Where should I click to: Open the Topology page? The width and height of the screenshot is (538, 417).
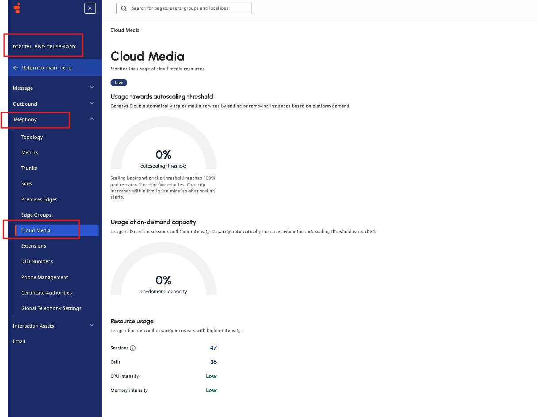point(32,137)
